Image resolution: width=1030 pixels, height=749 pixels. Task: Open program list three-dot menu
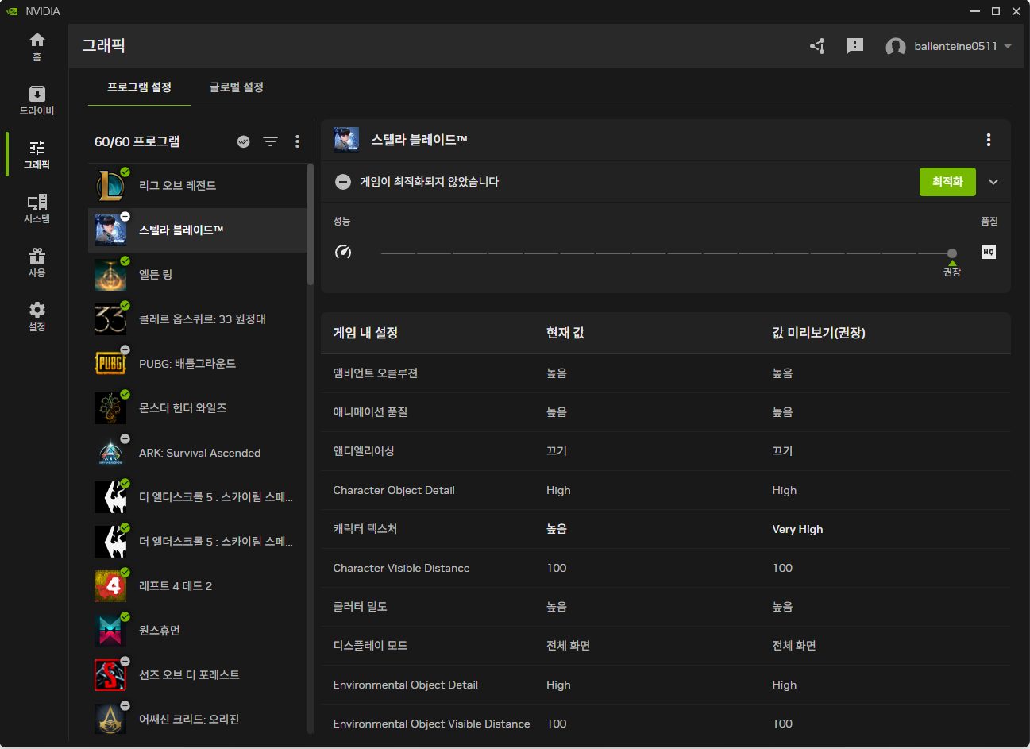point(298,141)
